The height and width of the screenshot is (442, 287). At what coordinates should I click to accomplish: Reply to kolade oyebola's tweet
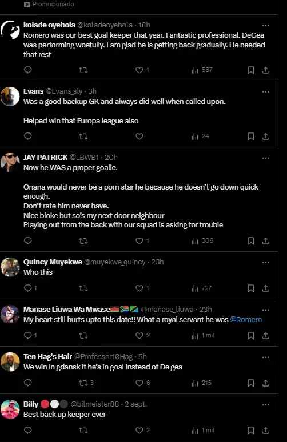click(27, 70)
